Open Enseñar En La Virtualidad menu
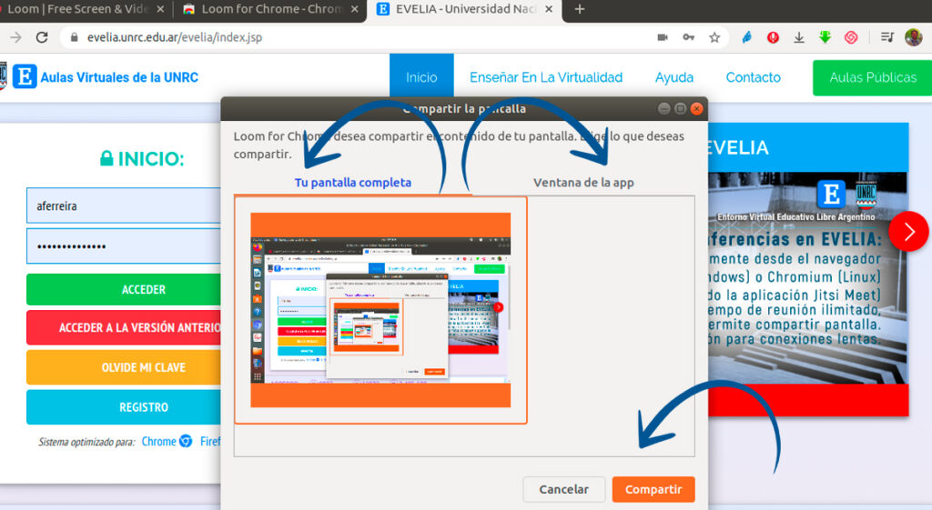Image resolution: width=932 pixels, height=510 pixels. pos(546,77)
